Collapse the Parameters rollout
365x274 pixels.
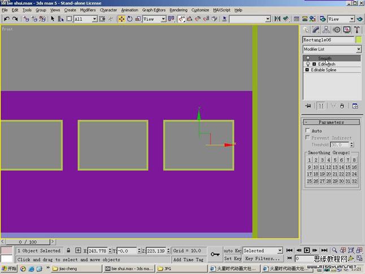point(331,122)
